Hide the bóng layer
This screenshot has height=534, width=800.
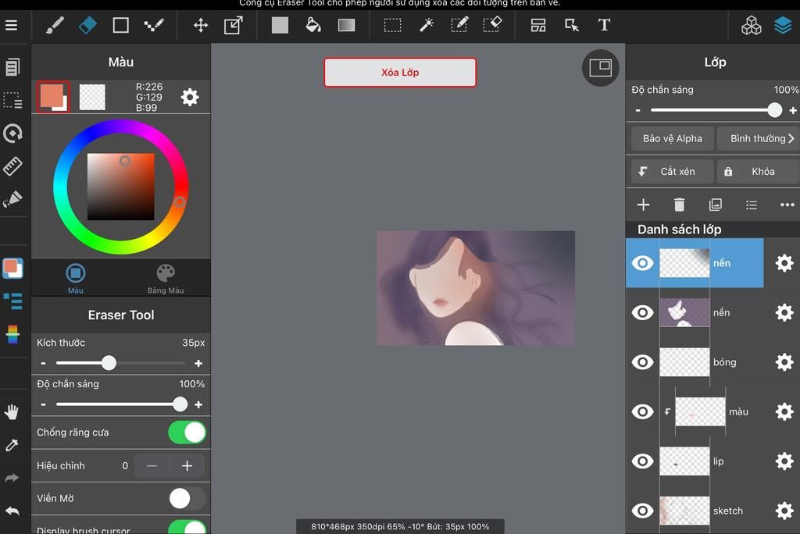click(642, 362)
